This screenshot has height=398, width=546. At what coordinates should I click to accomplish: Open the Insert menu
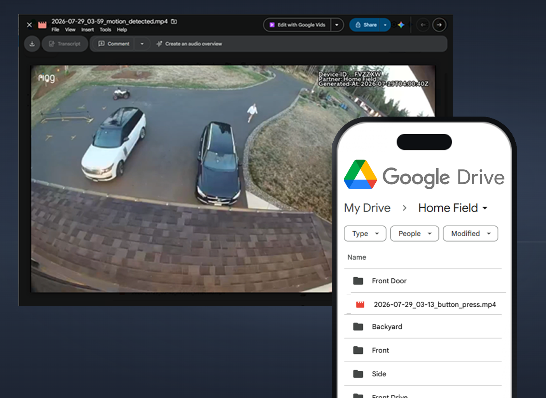coord(87,30)
